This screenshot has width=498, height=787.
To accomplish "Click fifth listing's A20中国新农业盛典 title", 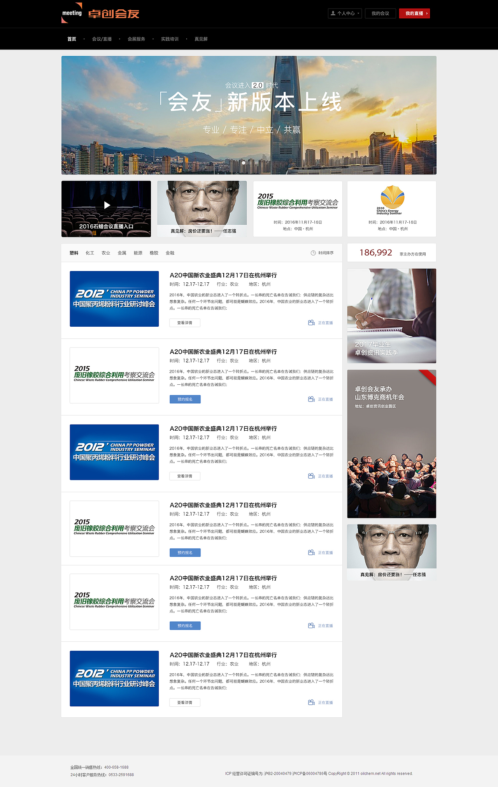I will [x=223, y=578].
